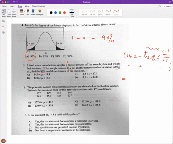
Task: Open the View tab
Action: [x=27, y=6]
